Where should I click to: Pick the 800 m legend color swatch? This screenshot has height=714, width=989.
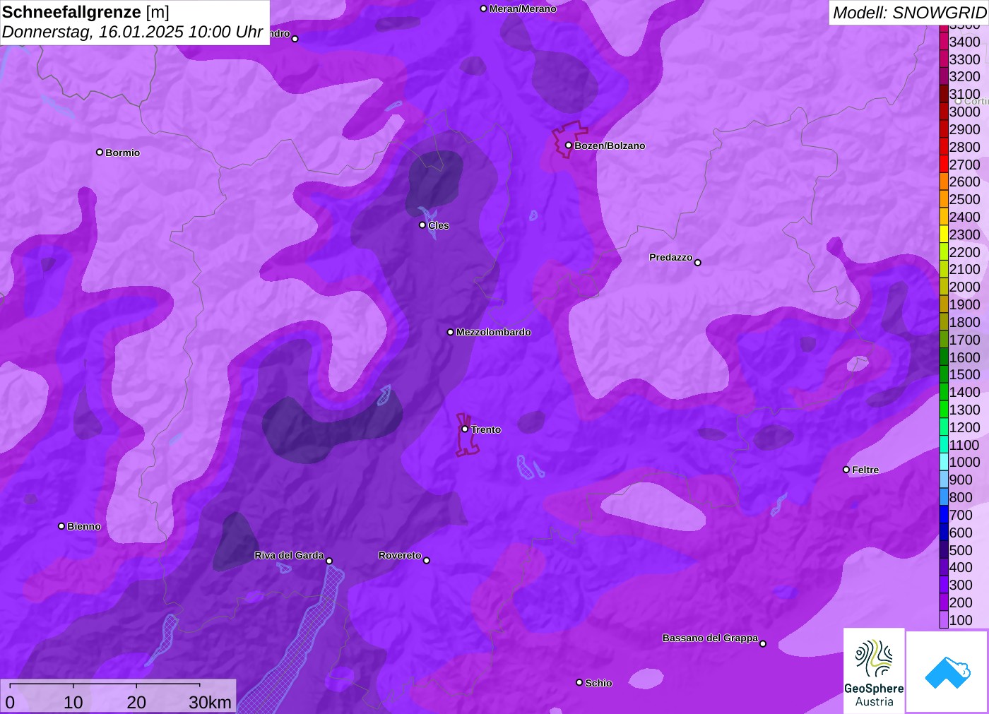coord(944,497)
